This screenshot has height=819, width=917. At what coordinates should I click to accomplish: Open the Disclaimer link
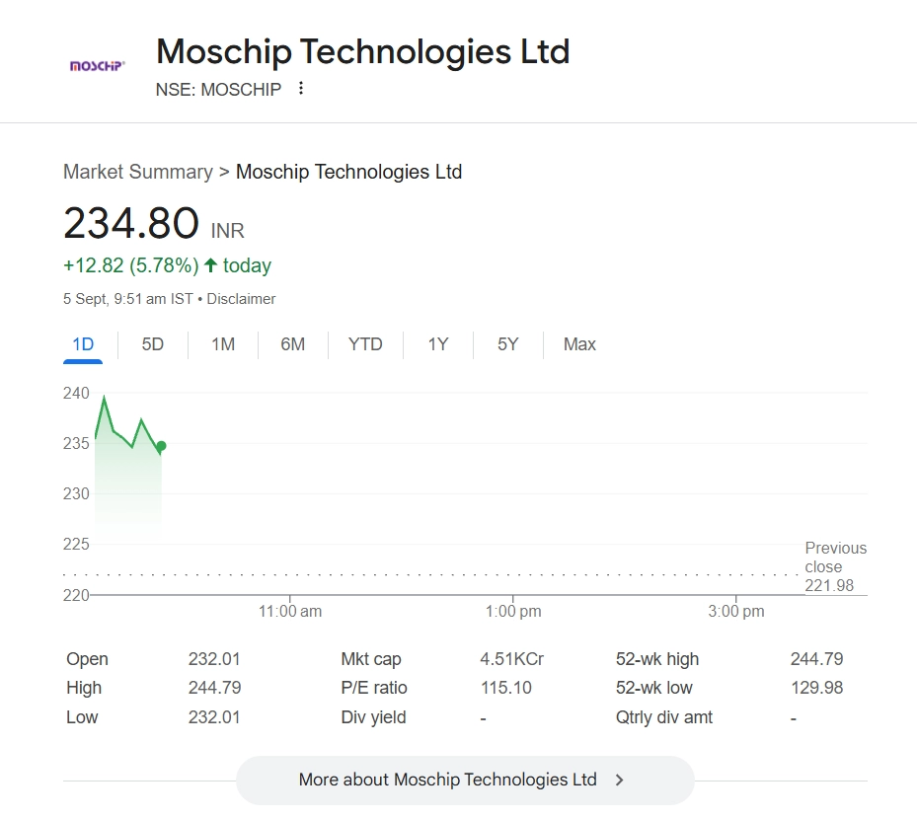(241, 299)
